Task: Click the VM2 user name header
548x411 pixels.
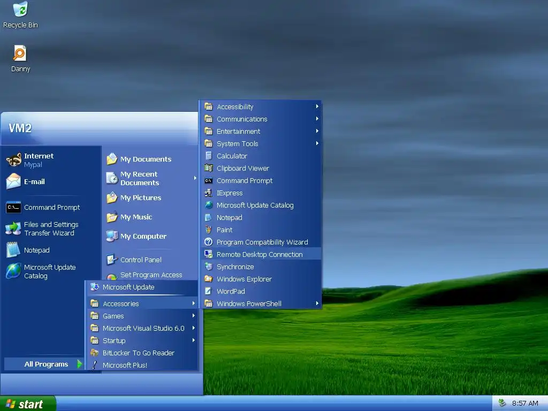Action: 20,128
